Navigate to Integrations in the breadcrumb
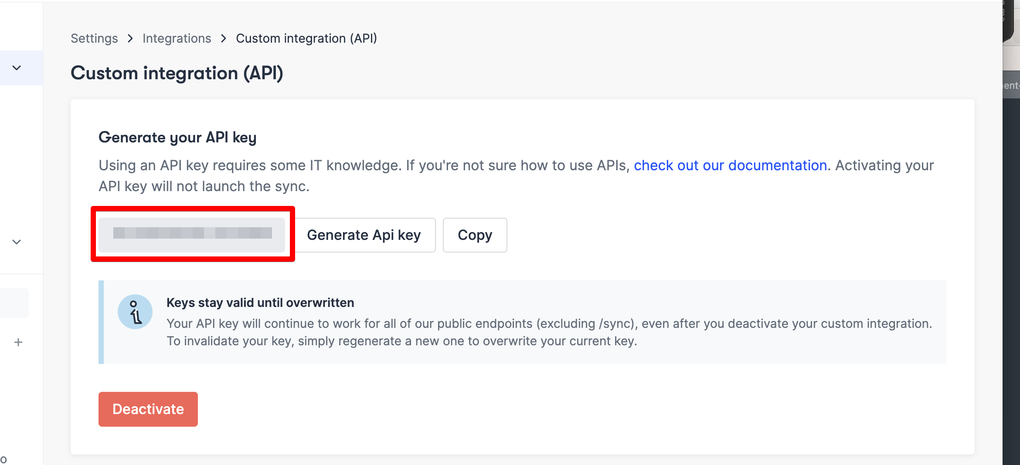This screenshot has width=1020, height=465. pyautogui.click(x=177, y=38)
